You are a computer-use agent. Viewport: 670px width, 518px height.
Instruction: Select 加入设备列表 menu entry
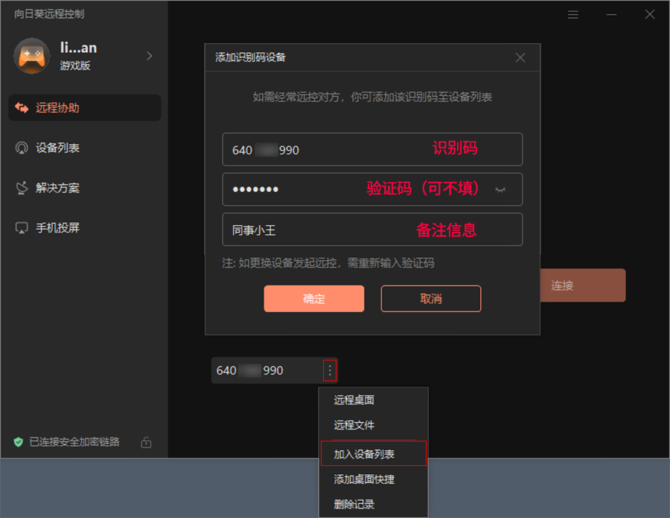365,454
